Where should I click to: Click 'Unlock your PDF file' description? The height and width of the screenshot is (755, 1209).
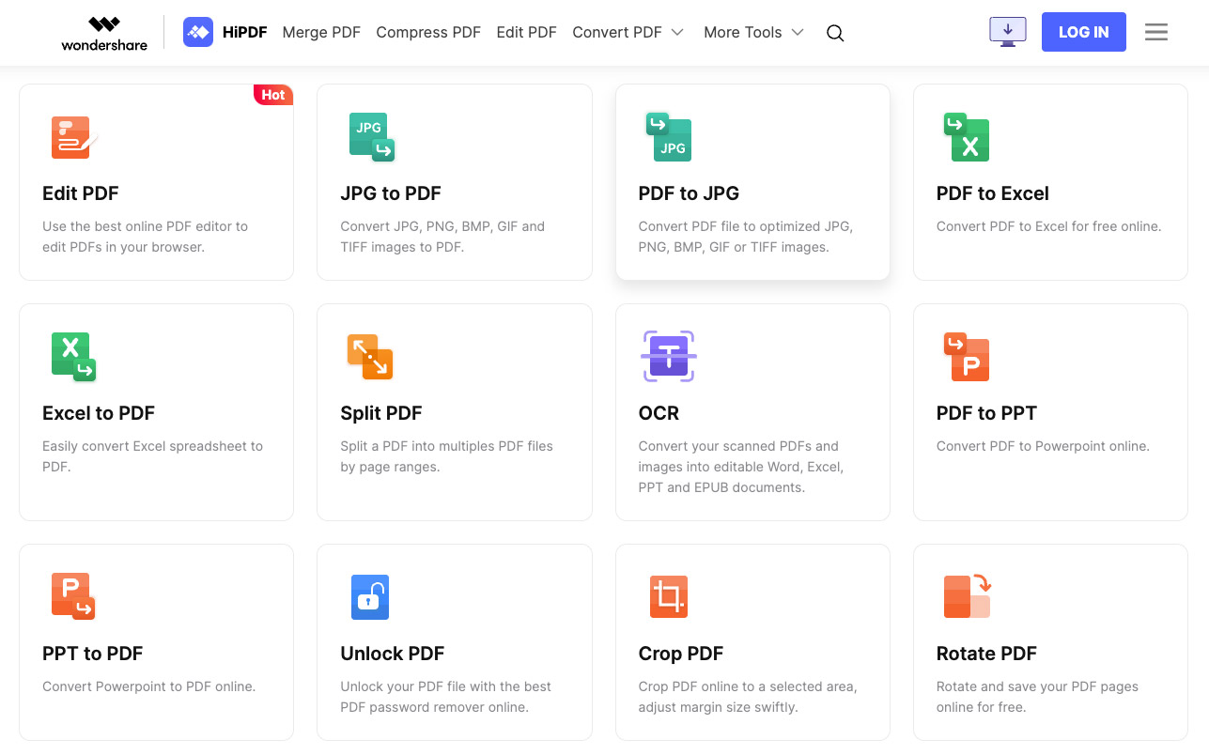coord(446,697)
